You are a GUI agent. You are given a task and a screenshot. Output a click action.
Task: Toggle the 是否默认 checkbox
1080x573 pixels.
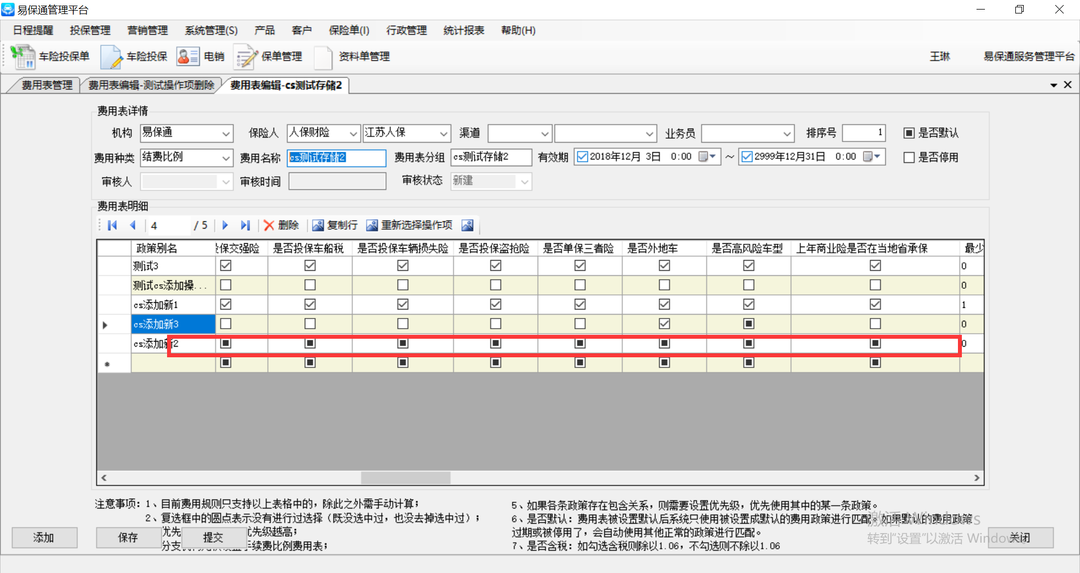[x=908, y=133]
